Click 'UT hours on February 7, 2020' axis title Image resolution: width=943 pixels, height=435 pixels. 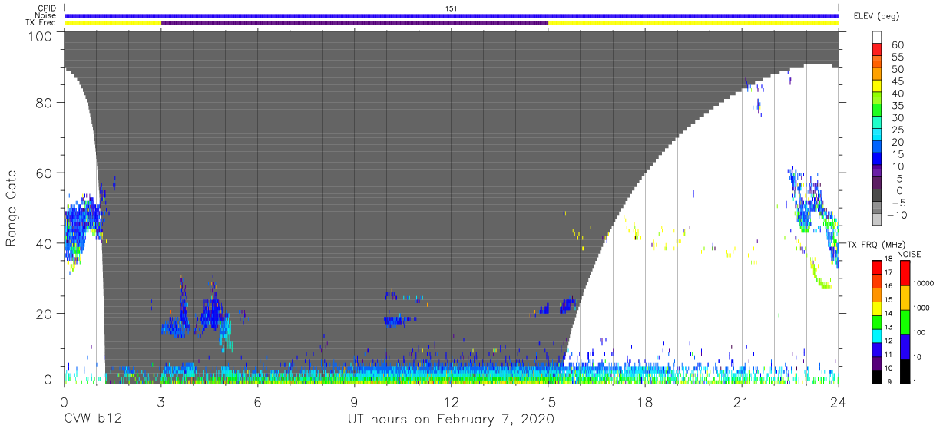click(x=452, y=419)
